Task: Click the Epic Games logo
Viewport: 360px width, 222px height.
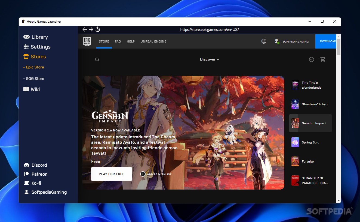Action: [x=87, y=41]
